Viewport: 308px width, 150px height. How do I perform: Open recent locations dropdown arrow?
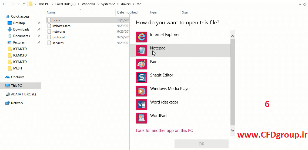(18, 4)
